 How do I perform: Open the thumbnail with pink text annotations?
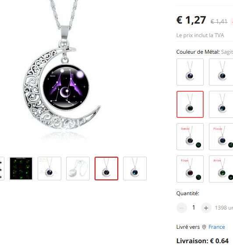pyautogui.click(x=49, y=169)
